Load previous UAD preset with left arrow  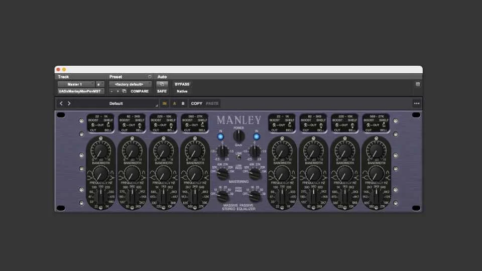61,103
